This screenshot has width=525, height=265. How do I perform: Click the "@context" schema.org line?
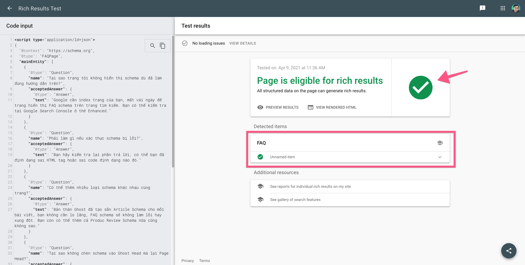[x=57, y=51]
